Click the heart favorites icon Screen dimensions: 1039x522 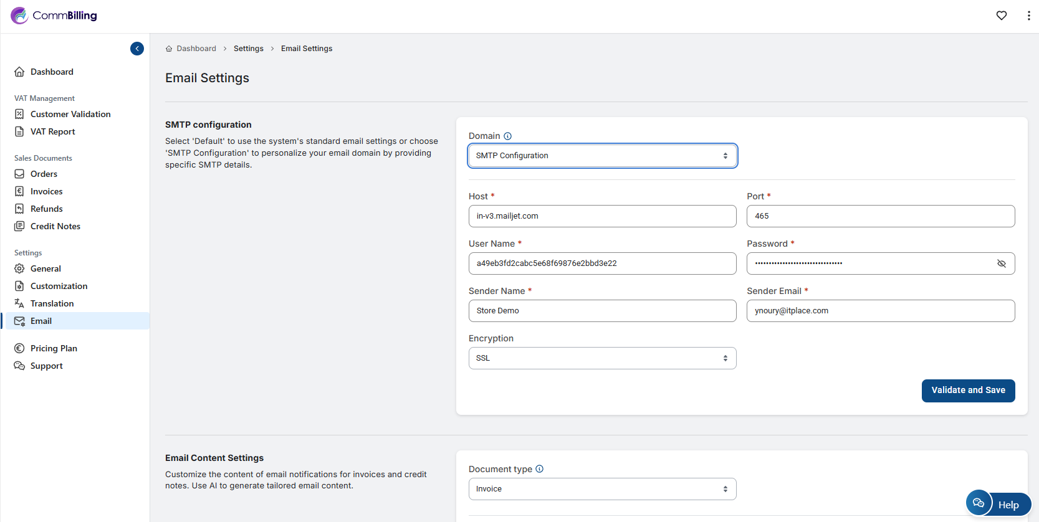1001,16
